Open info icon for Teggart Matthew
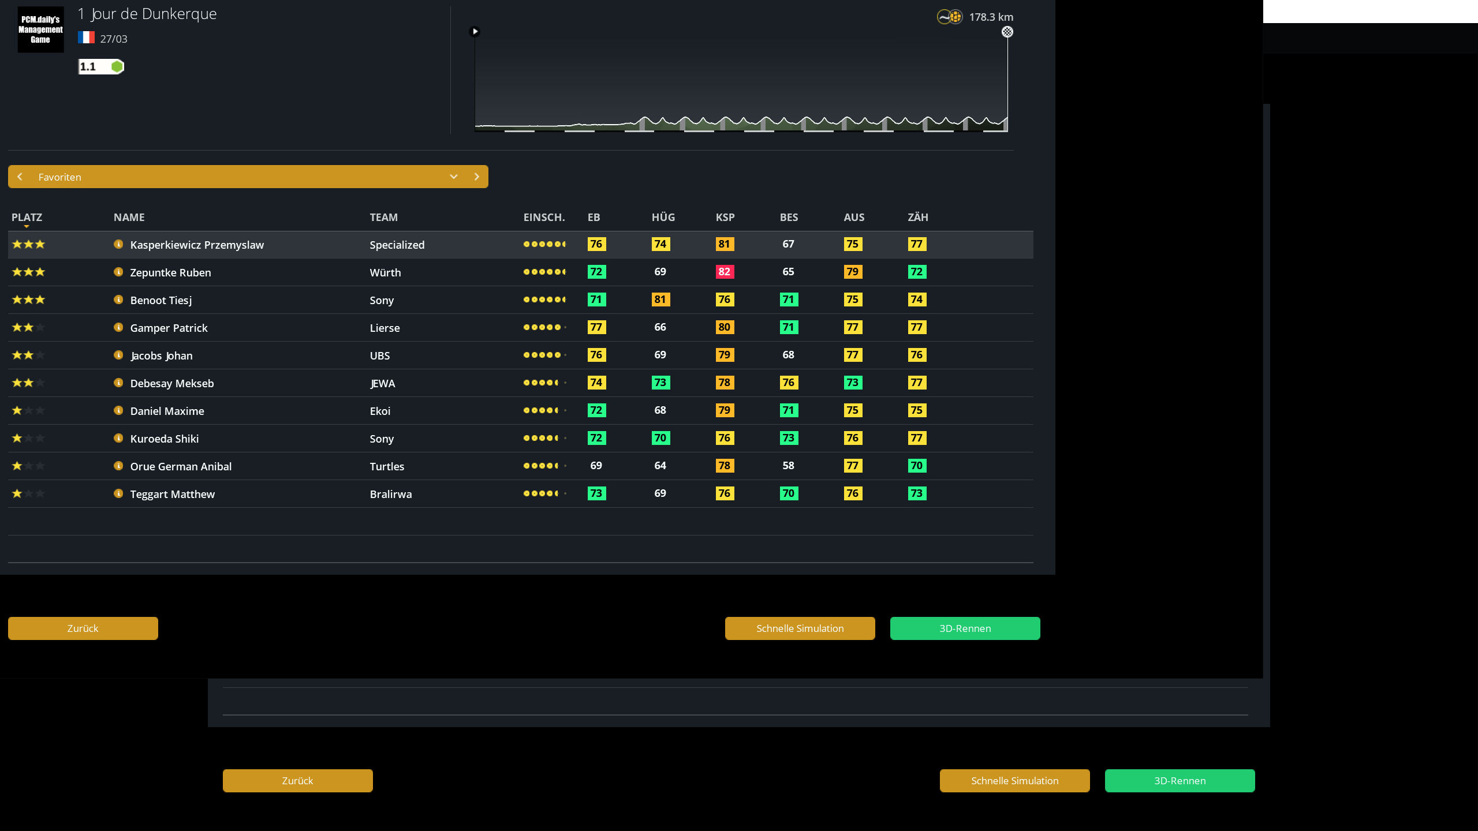1478x831 pixels. tap(118, 493)
